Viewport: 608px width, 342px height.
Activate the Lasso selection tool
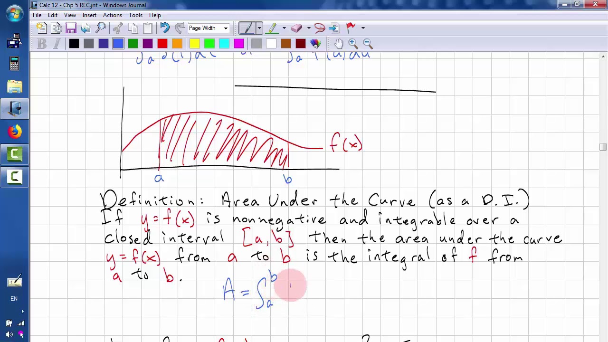pos(319,28)
